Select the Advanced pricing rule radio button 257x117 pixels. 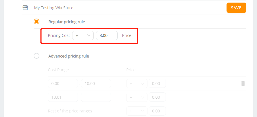tap(37, 56)
